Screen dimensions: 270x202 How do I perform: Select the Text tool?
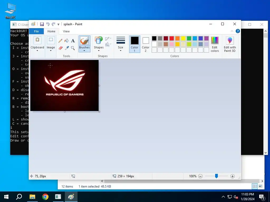[x=73, y=41]
